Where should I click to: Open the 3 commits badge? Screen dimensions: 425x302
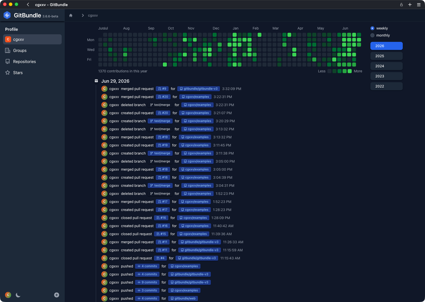147,290
